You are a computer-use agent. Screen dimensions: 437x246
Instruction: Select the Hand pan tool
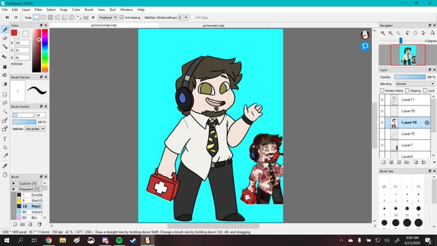4,175
